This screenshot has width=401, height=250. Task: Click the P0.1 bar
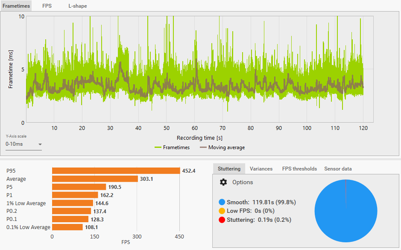[70, 219]
